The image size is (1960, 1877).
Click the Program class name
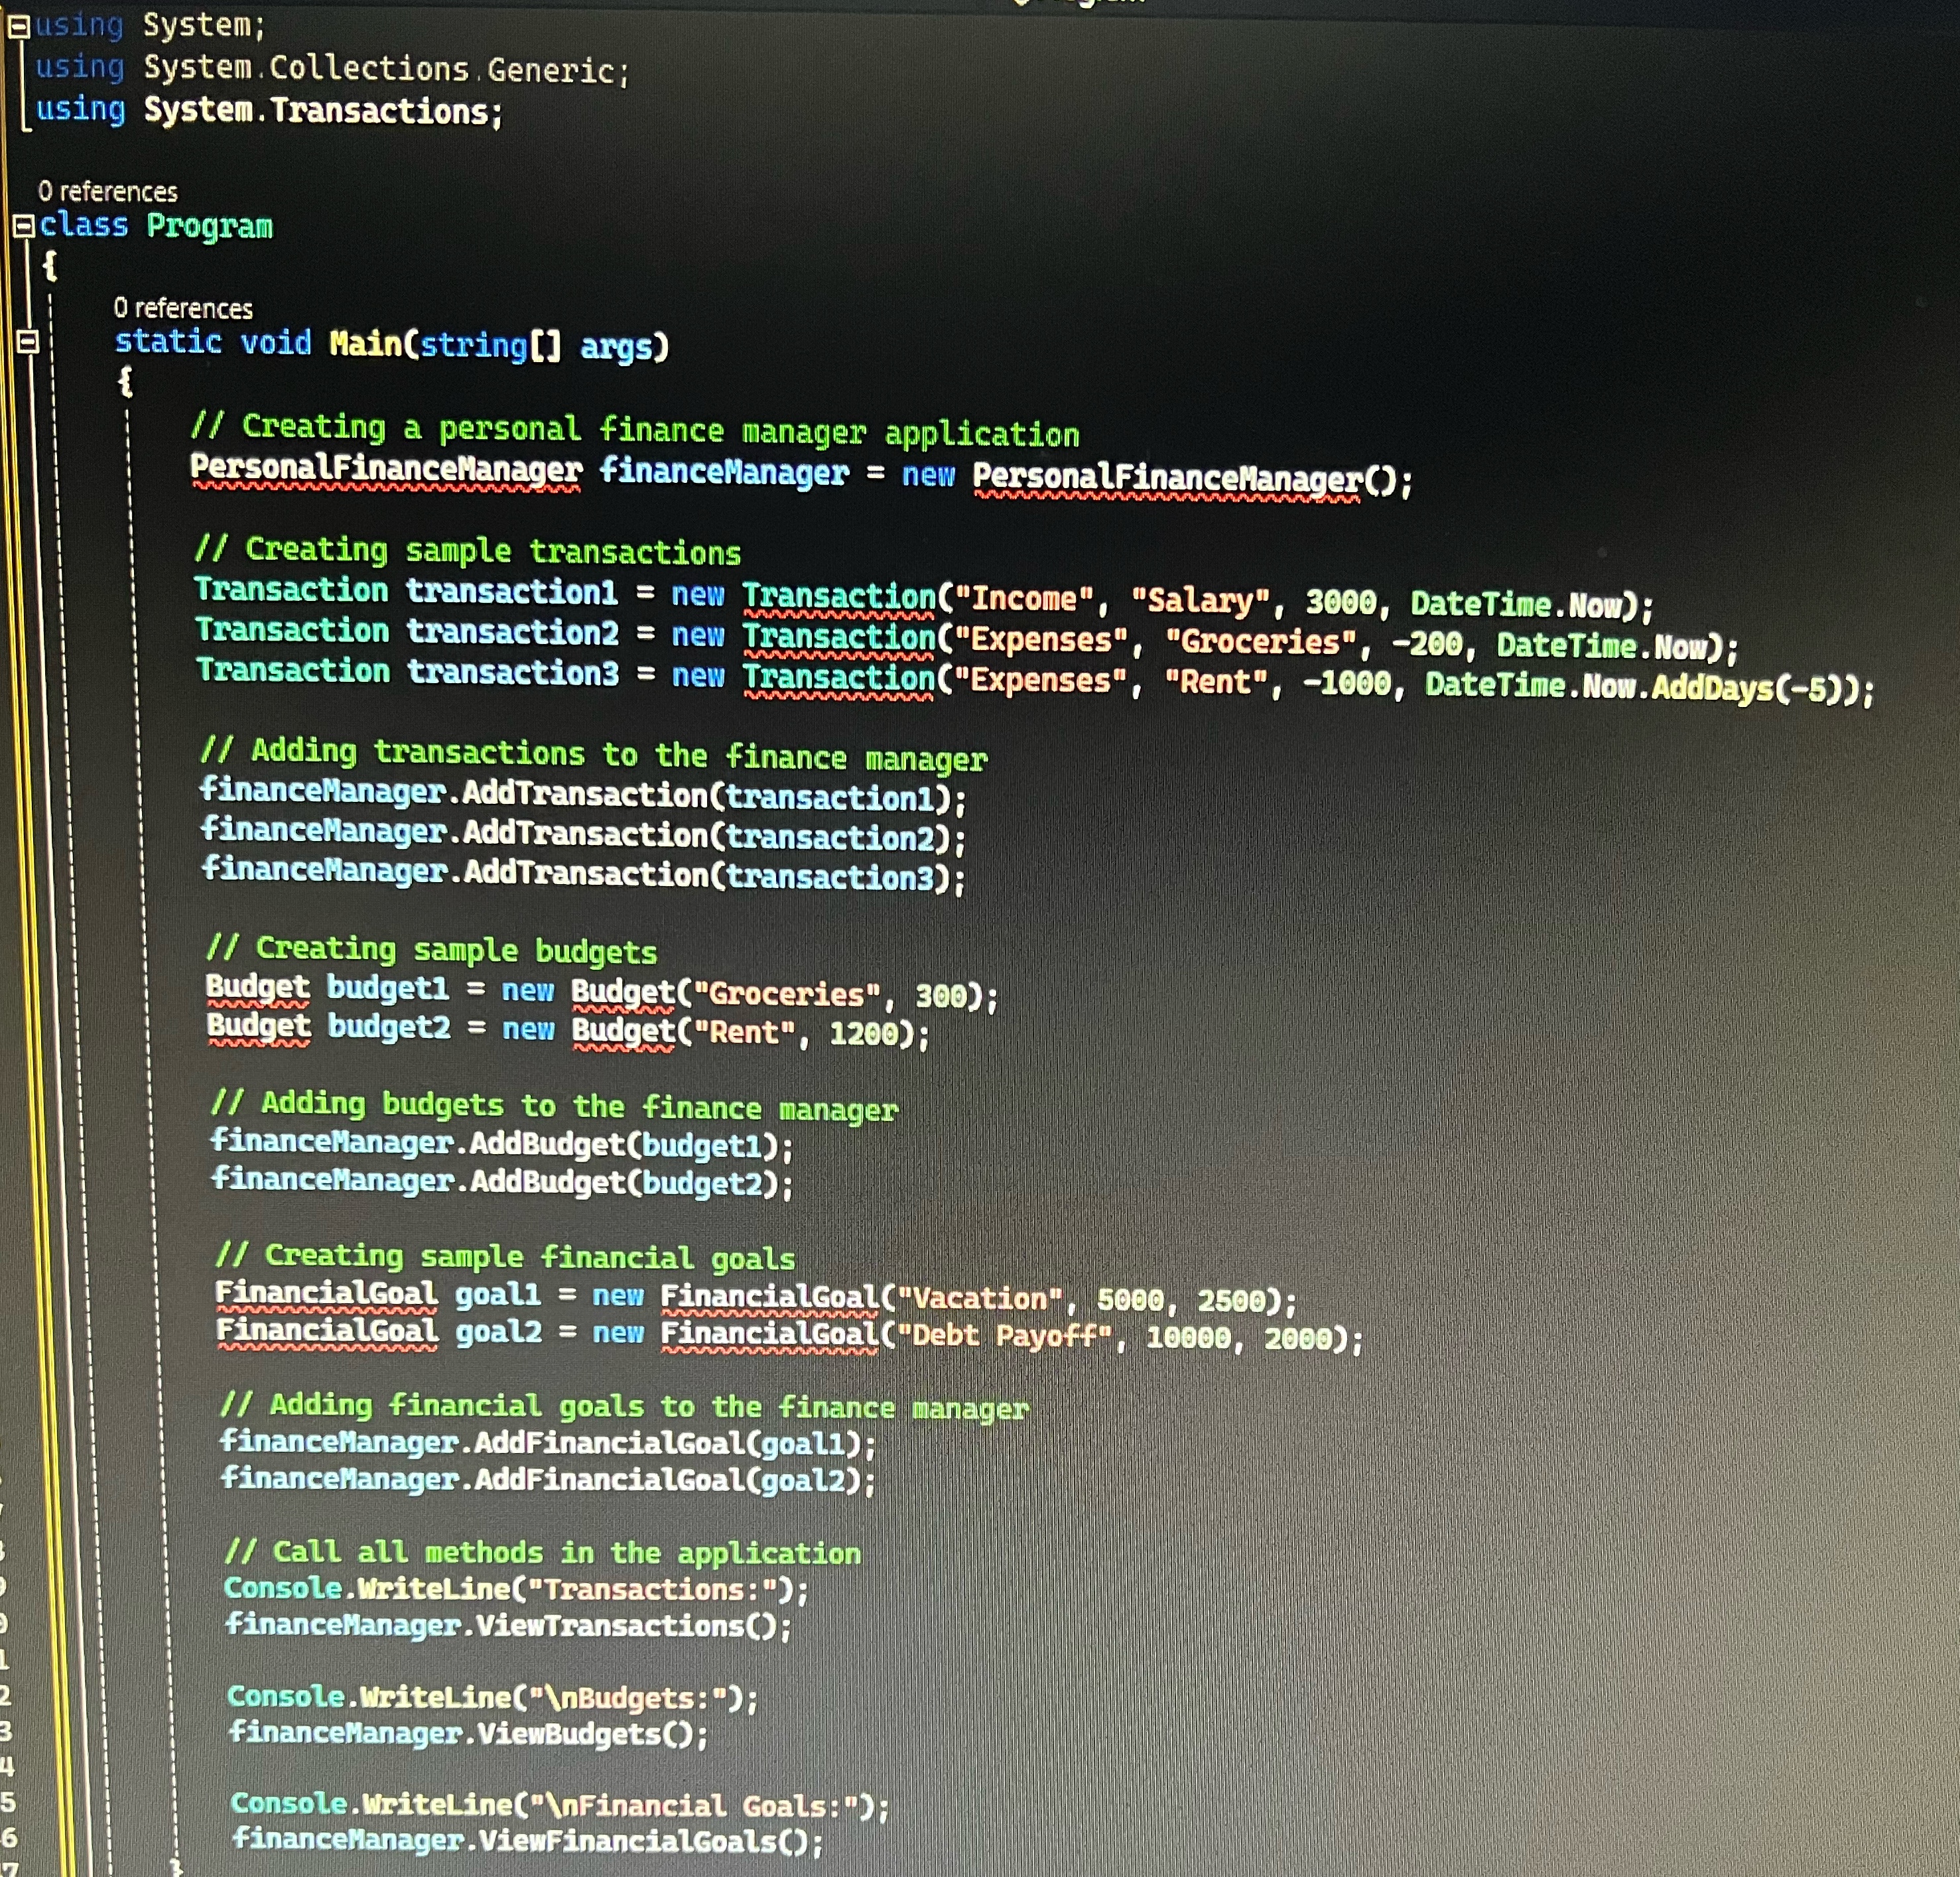pyautogui.click(x=209, y=226)
